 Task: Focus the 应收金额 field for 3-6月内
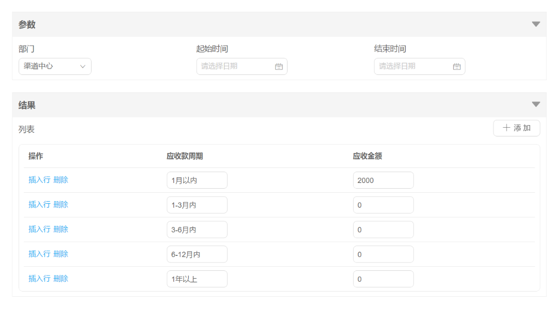383,230
